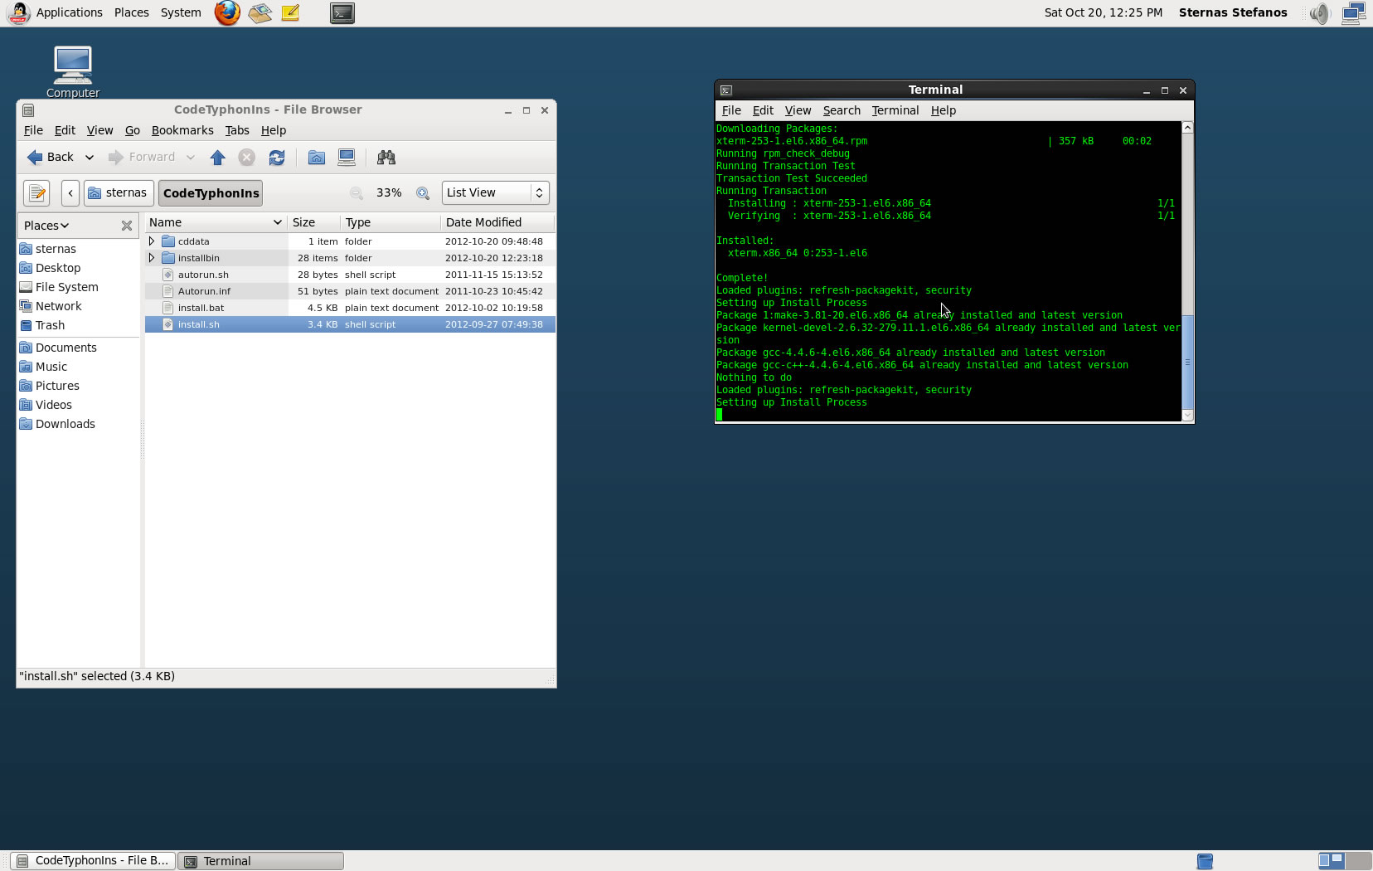Close the Places sidebar panel
Image resolution: width=1373 pixels, height=871 pixels.
click(127, 226)
